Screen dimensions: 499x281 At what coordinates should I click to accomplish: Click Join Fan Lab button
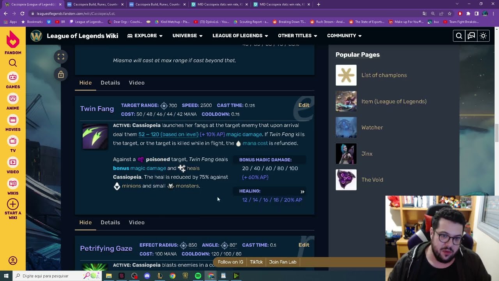283,262
